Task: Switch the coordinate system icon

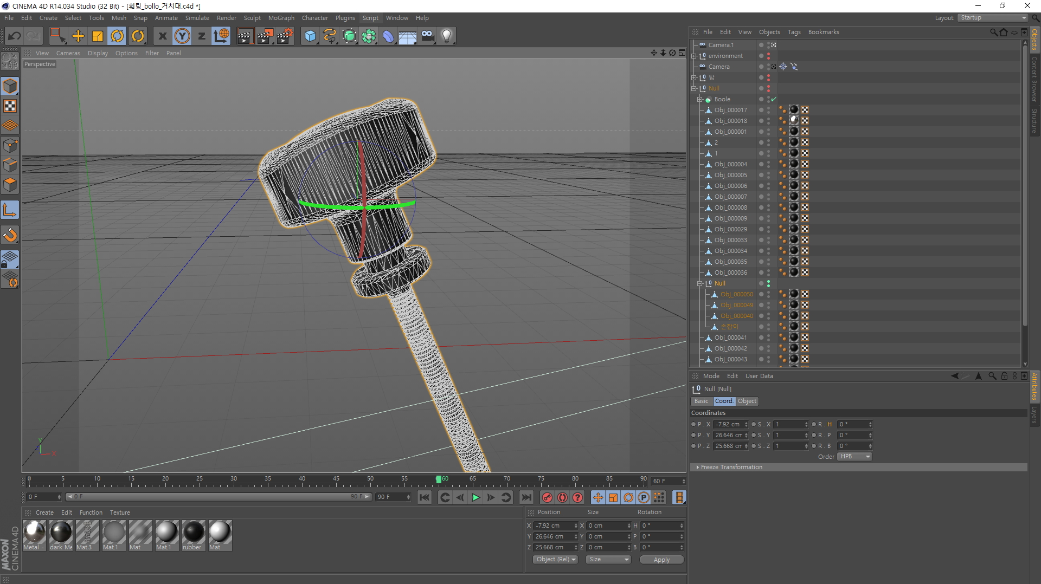Action: coord(221,36)
